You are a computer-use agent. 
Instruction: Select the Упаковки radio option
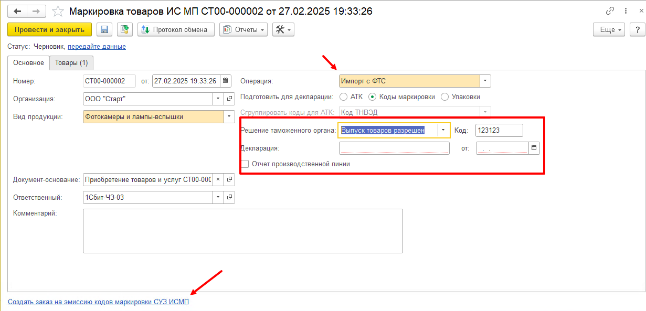click(x=445, y=97)
